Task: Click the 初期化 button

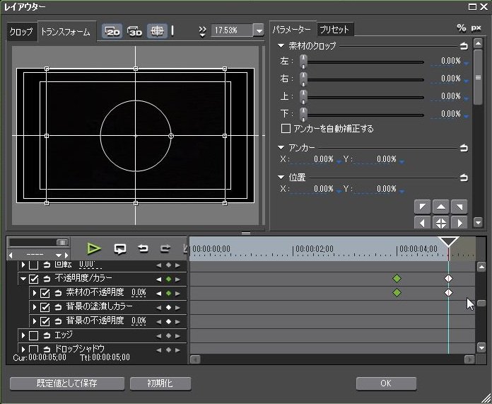Action: [160, 383]
